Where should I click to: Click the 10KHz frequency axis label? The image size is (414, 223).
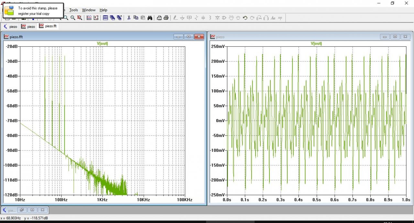[x=143, y=200]
